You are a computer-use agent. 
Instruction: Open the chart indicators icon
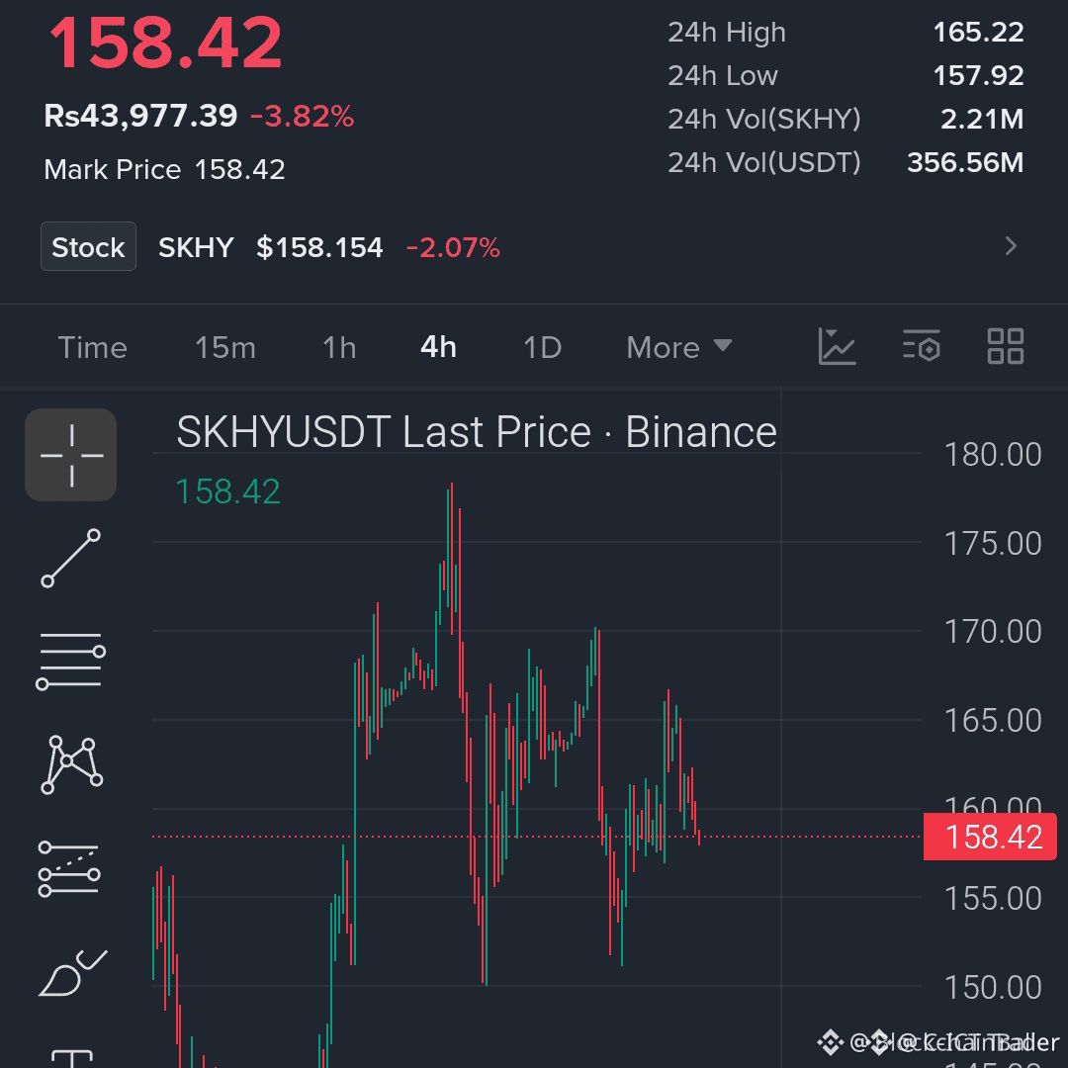838,346
